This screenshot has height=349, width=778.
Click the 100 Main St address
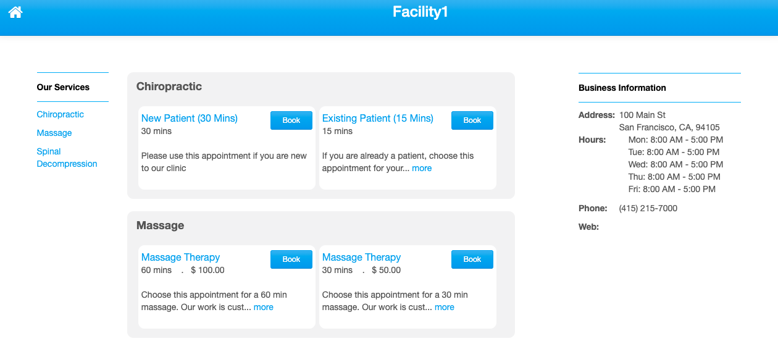[x=642, y=115]
